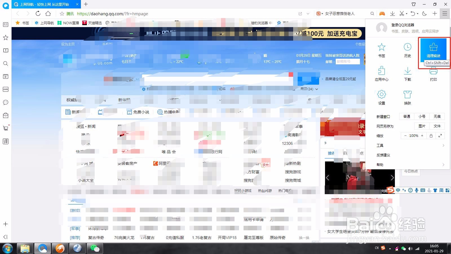
Task: Toggle incognito with the 无痕 option
Action: click(437, 116)
